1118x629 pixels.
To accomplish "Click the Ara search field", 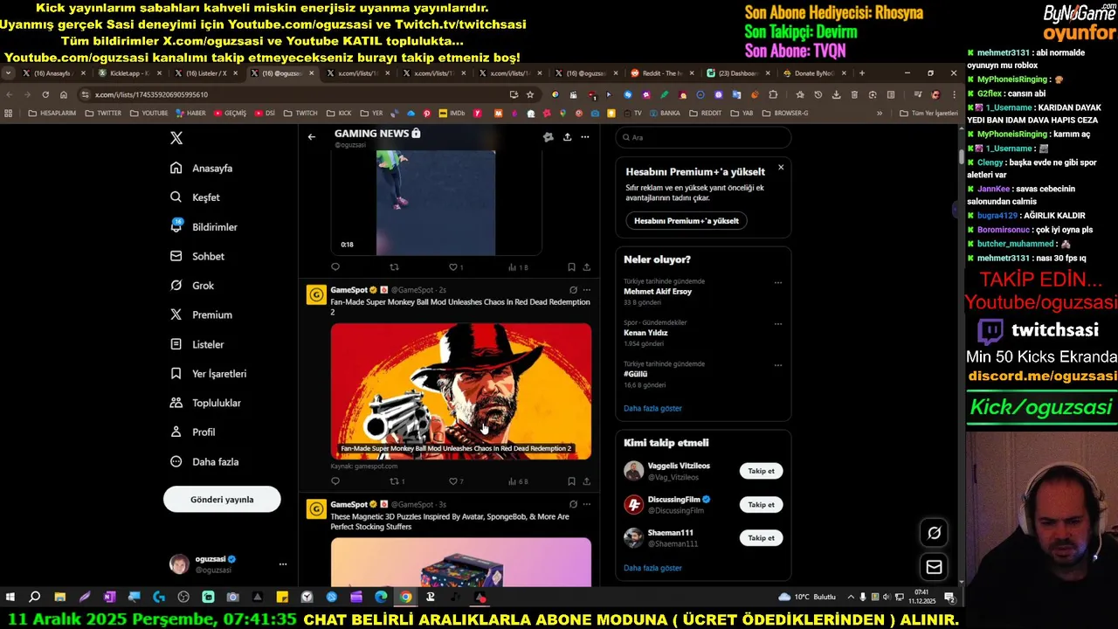I will (703, 137).
